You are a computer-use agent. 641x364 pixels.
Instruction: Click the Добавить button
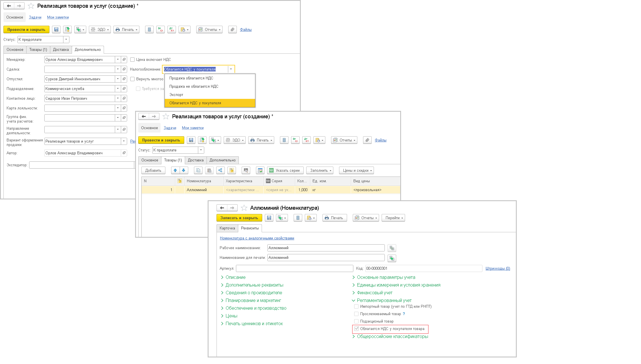tap(153, 171)
